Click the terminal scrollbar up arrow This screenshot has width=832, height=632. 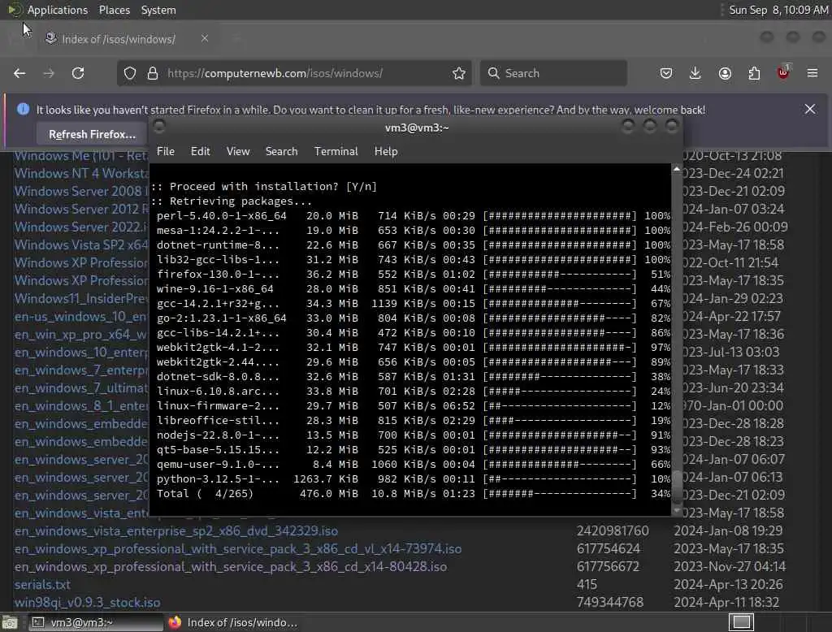pos(677,169)
